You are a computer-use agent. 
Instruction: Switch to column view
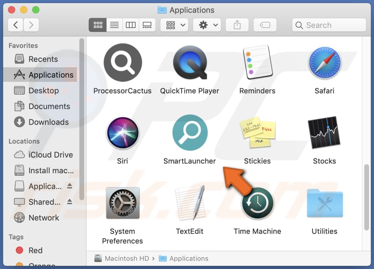click(131, 25)
